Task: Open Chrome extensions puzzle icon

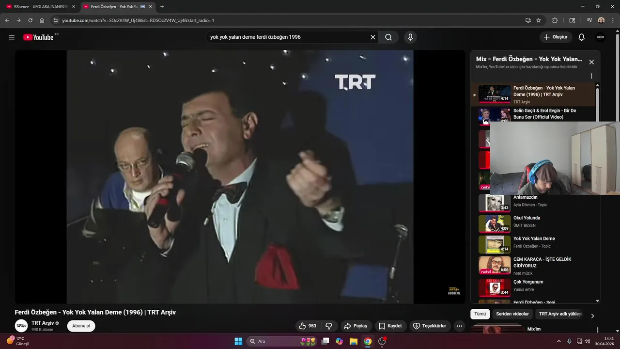Action: click(x=555, y=20)
